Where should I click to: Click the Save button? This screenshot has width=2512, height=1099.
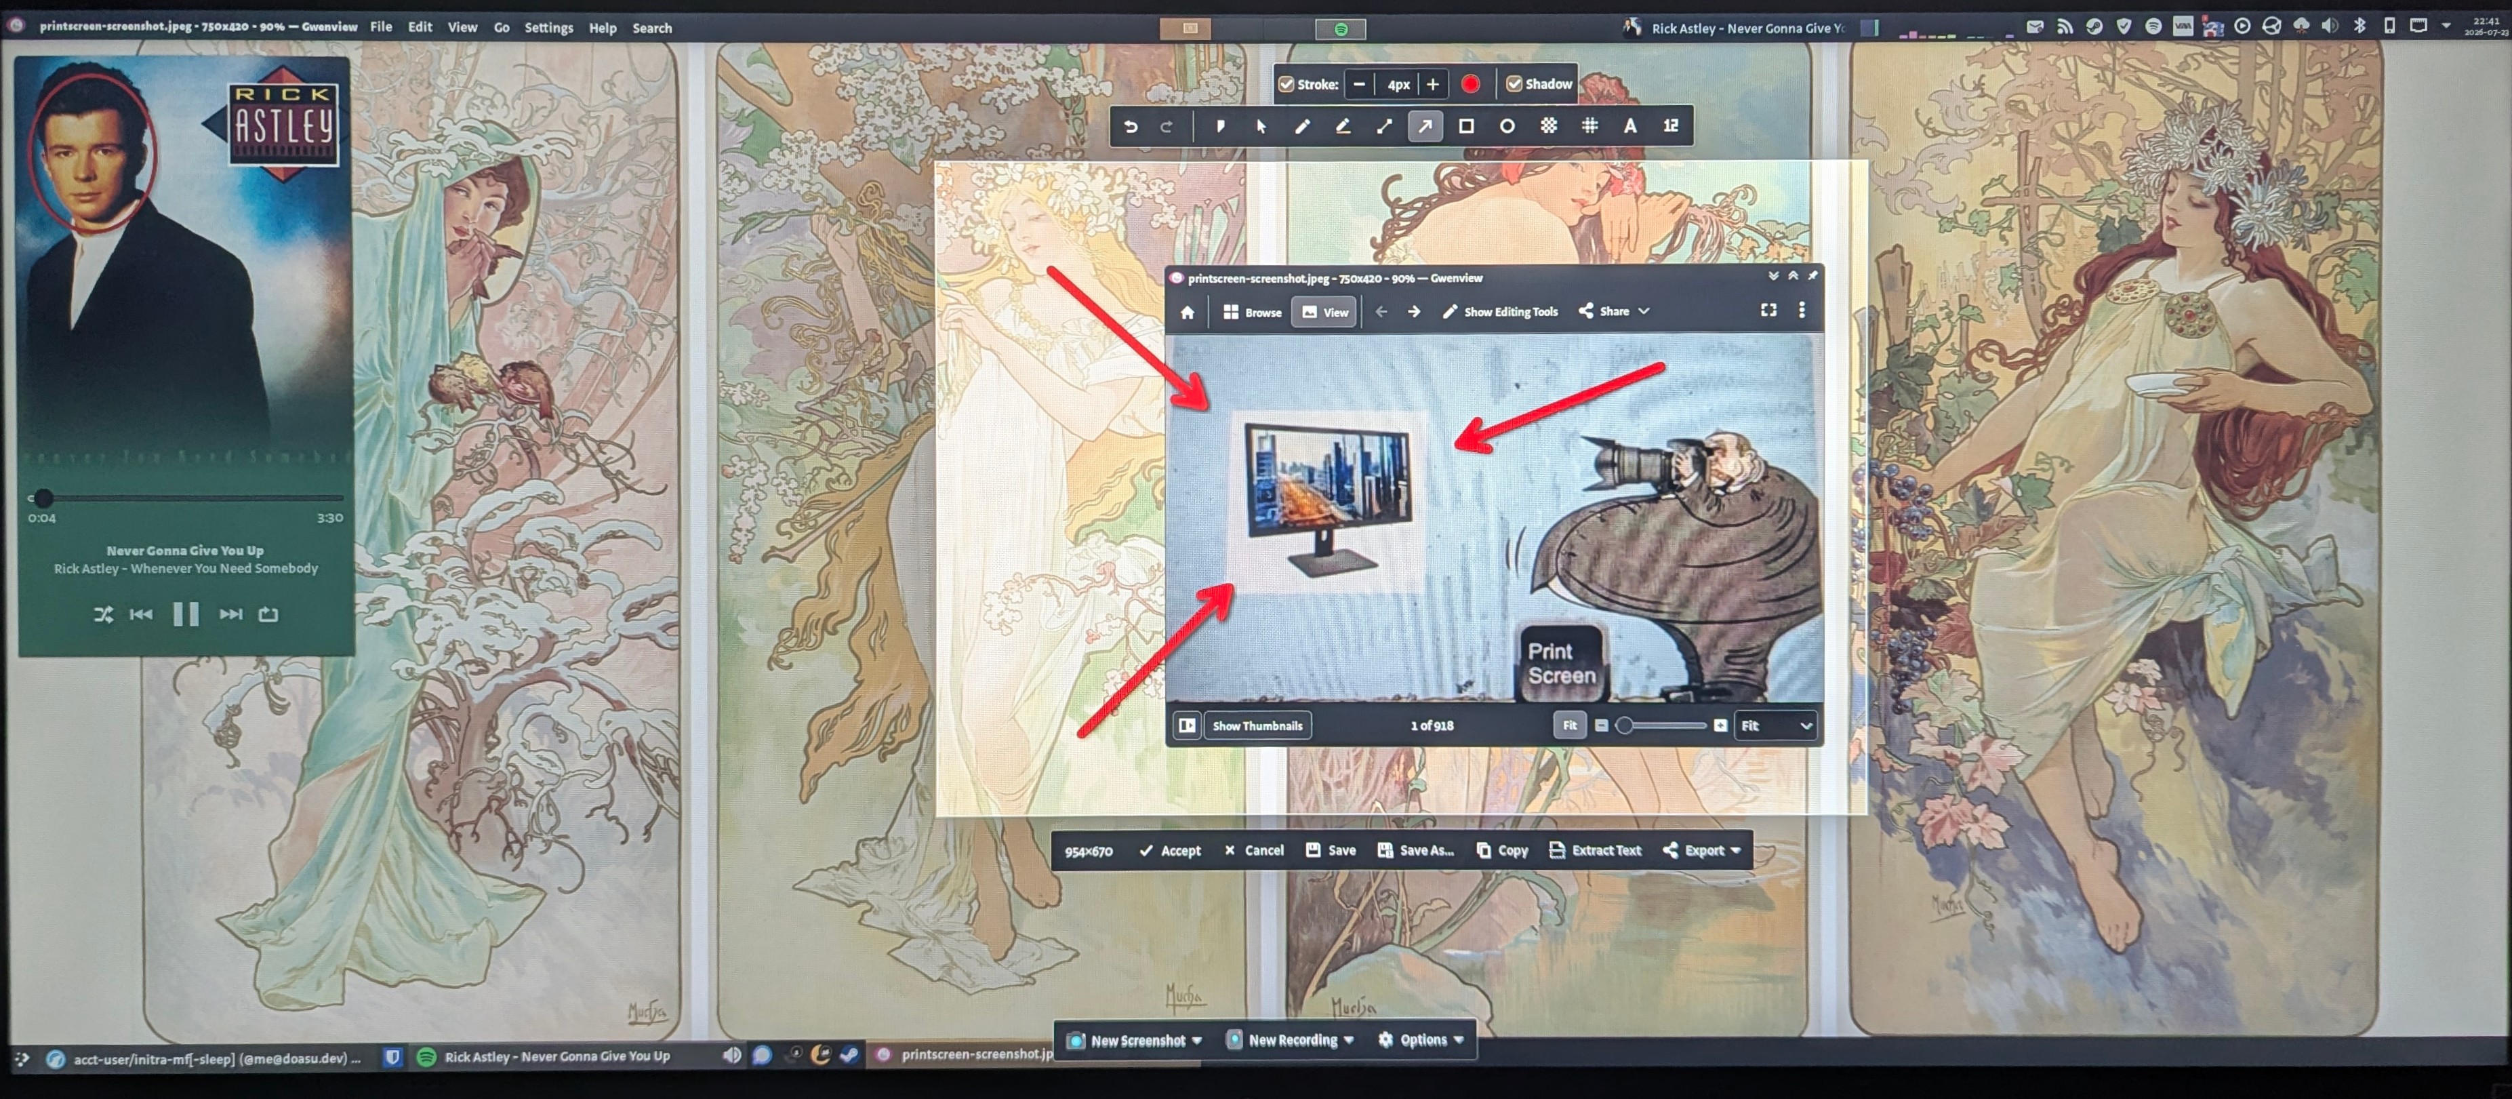tap(1331, 850)
